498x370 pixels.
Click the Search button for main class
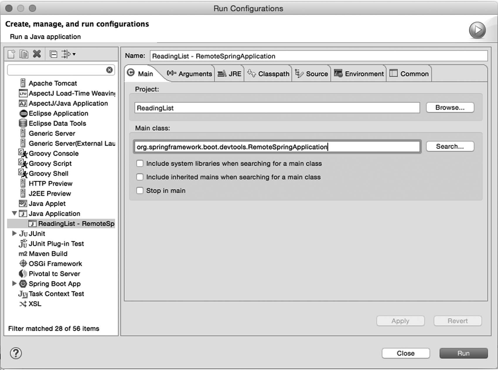coord(450,146)
